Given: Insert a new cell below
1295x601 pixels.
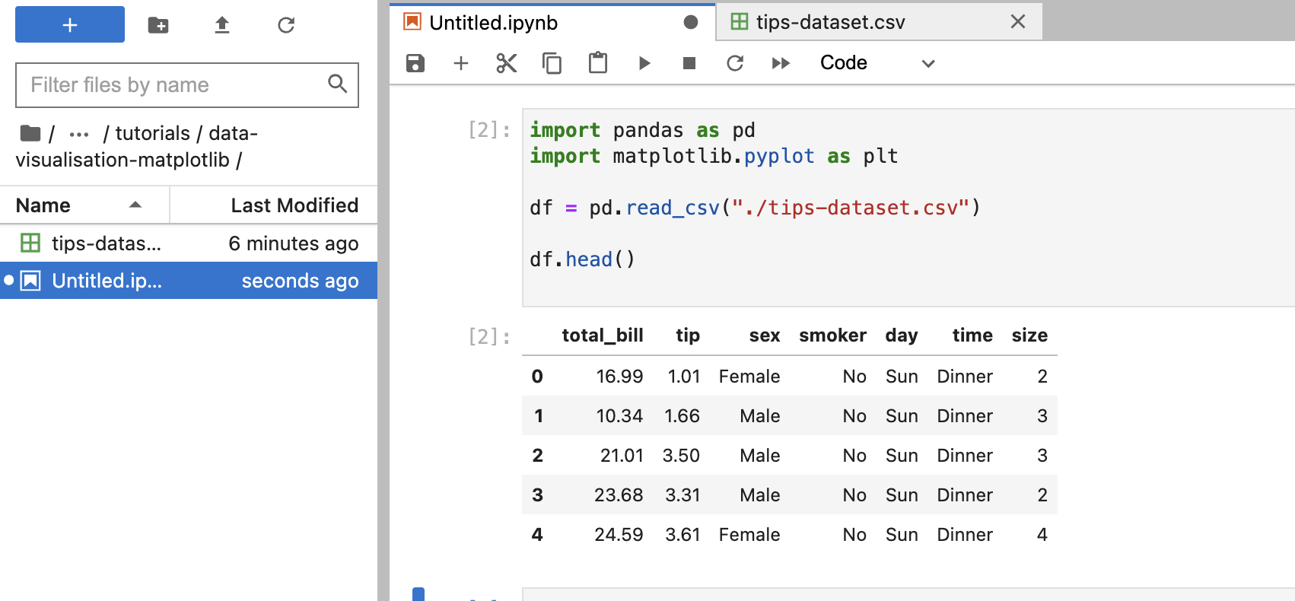Looking at the screenshot, I should point(461,63).
